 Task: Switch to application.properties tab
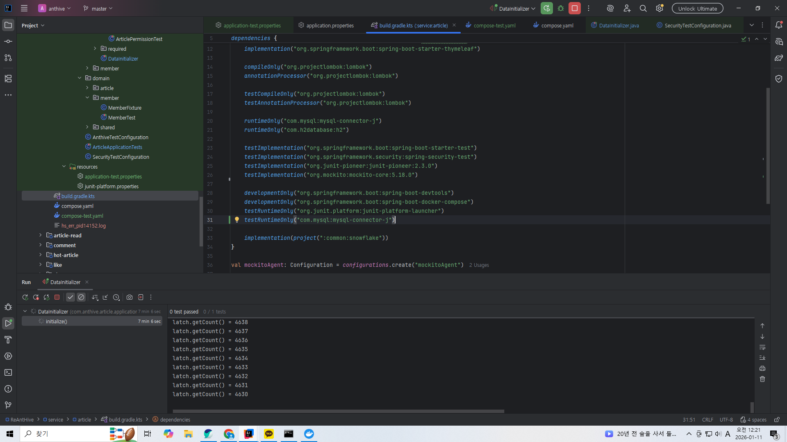click(x=330, y=25)
